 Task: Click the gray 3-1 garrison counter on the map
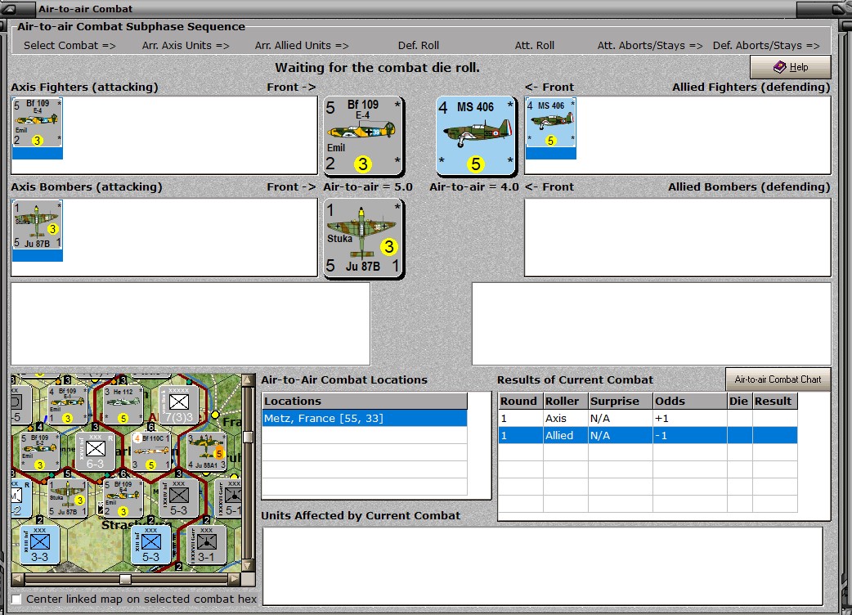[207, 545]
